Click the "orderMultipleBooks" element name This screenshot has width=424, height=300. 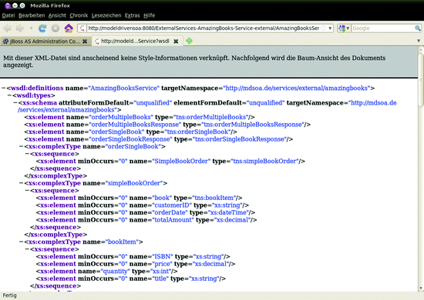[x=121, y=117]
